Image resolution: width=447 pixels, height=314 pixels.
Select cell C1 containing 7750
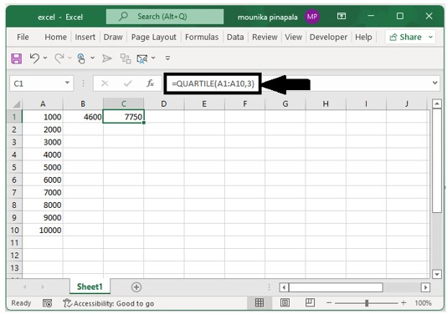[123, 117]
